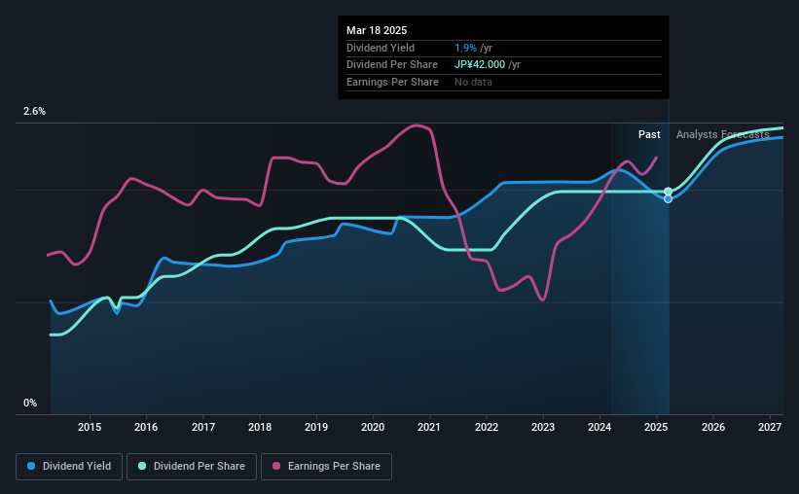Viewport: 799px width, 494px height.
Task: Click the Past region label
Action: tap(649, 134)
